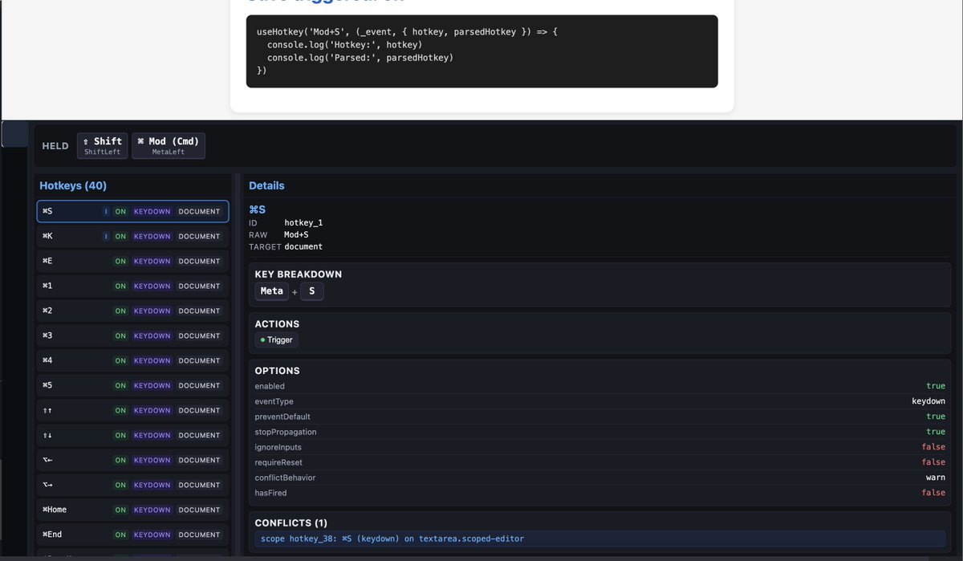
Task: Click the ON badge of the ⌘1 hotkey
Action: point(120,287)
